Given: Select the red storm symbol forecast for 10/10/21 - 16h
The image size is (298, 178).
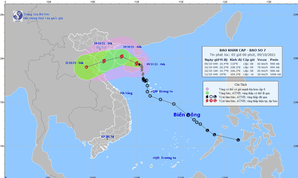Looking at the screenshot, I should pos(104,61).
